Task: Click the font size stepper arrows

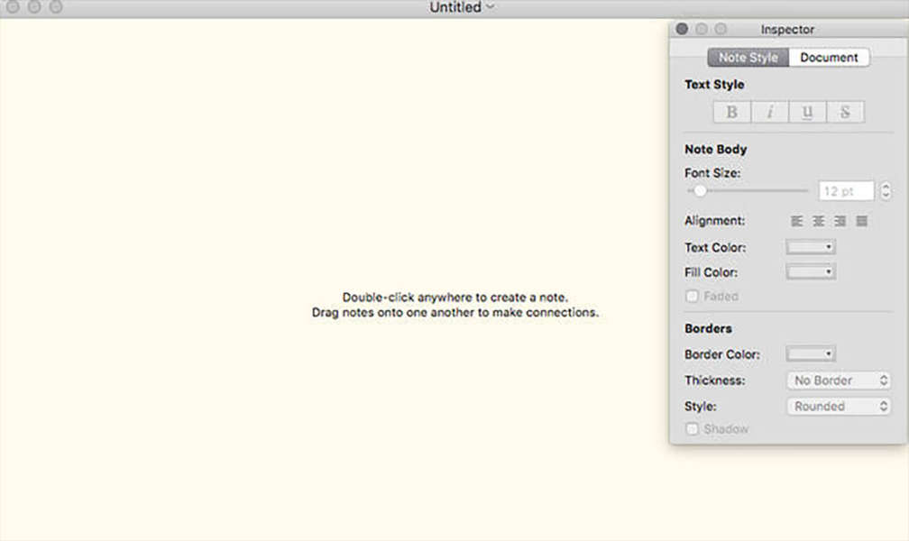Action: click(886, 191)
